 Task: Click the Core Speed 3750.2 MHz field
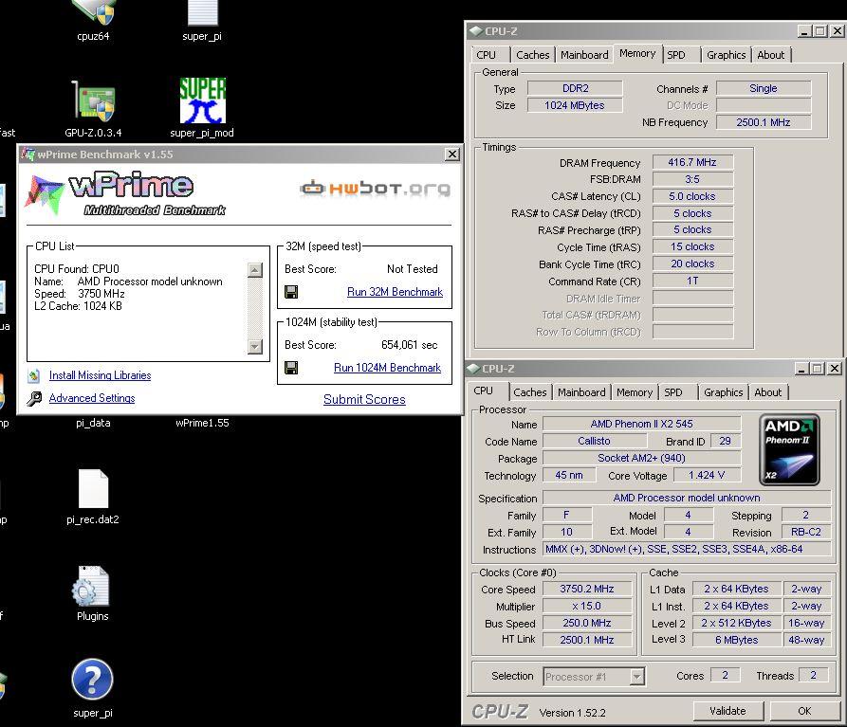[586, 589]
